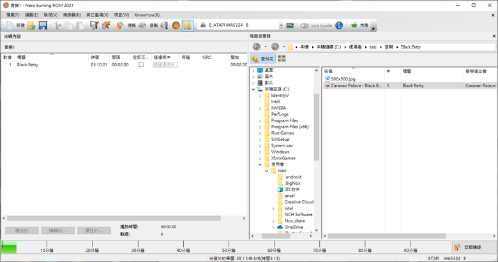This screenshot has width=498, height=262.
Task: Expand the Nox_share folder node
Action: click(273, 221)
